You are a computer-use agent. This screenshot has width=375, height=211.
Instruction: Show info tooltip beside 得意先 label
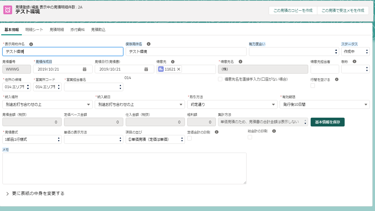[173, 62]
